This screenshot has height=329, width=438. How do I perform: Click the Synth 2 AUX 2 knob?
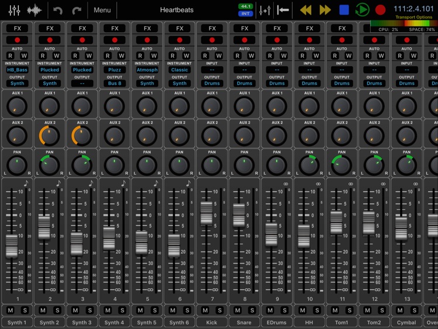[x=50, y=136]
